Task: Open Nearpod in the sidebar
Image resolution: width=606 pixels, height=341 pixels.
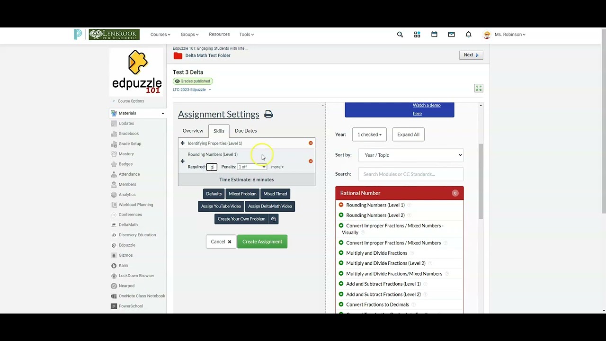Action: click(126, 286)
